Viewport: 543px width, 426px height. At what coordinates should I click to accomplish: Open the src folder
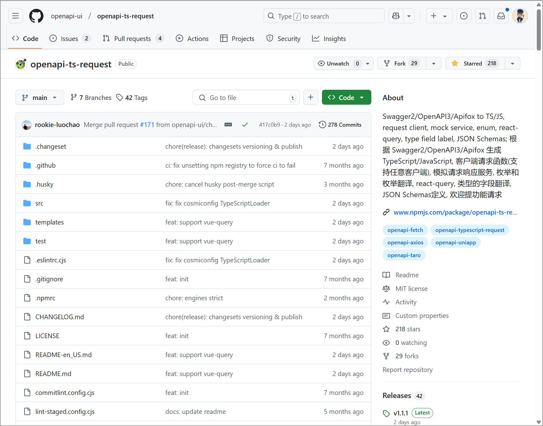coord(39,203)
